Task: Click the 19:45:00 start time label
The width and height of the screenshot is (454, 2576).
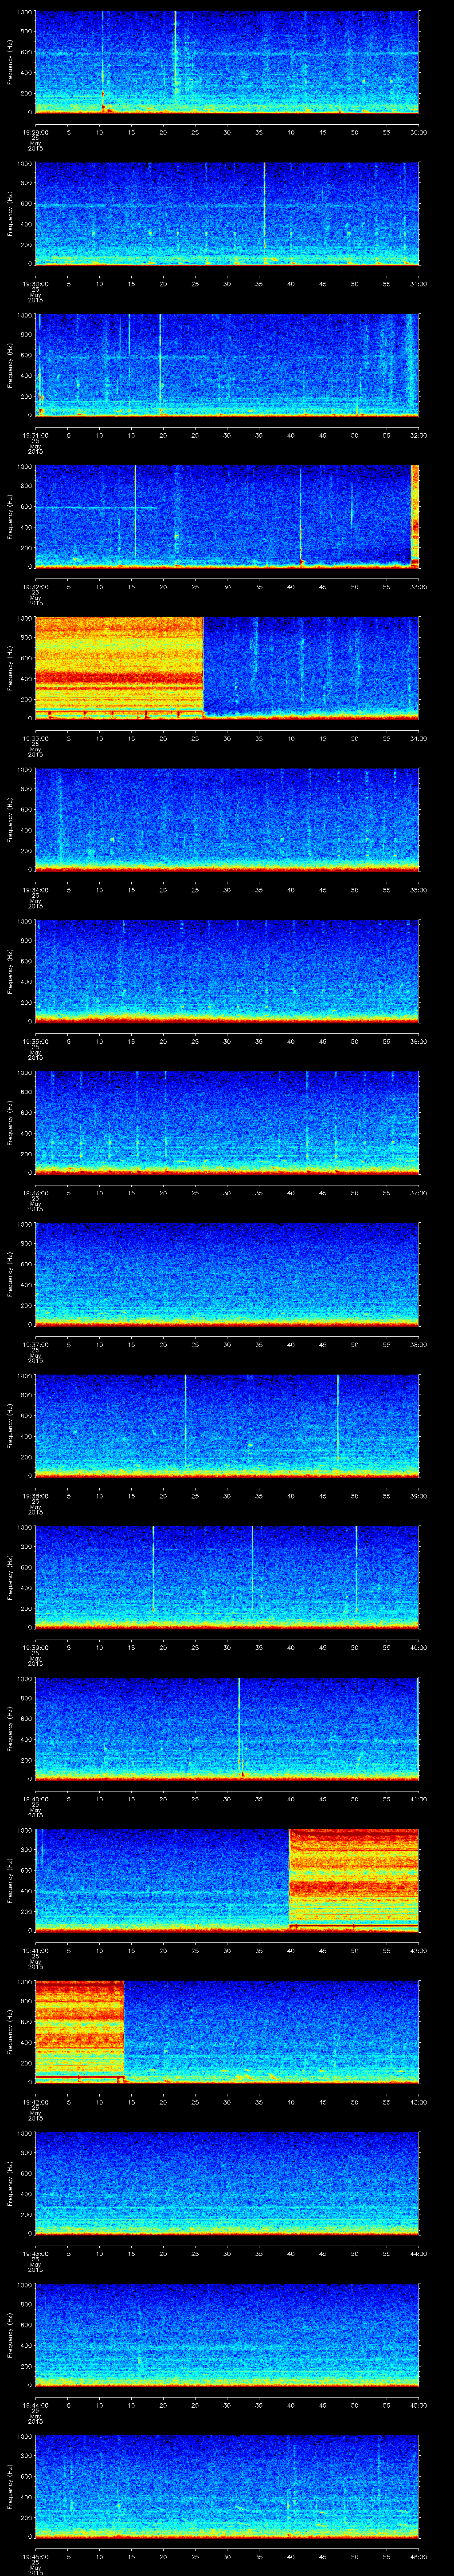Action: pos(35,2556)
